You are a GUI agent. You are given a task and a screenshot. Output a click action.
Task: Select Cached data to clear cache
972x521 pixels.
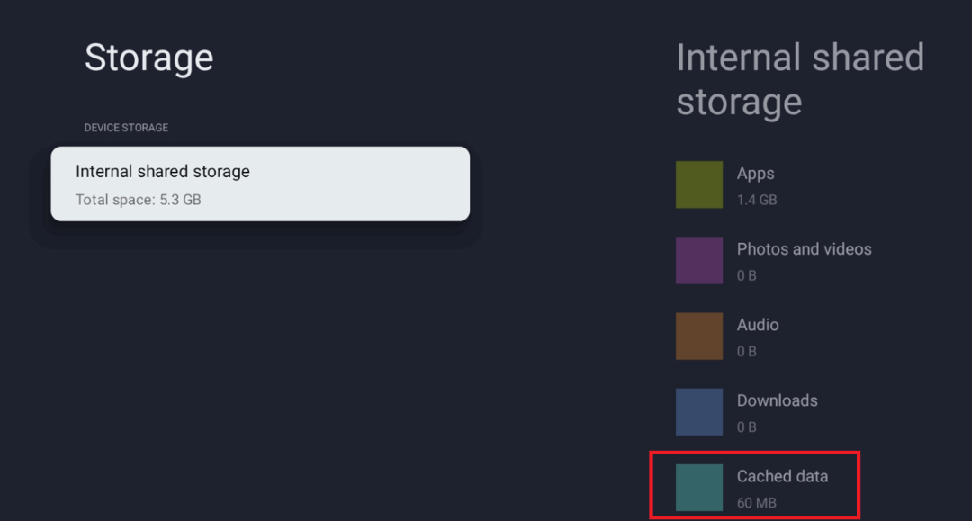[x=782, y=476]
